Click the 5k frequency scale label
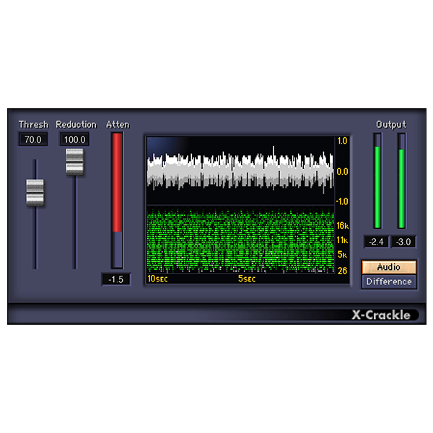The height and width of the screenshot is (433, 433). (342, 254)
